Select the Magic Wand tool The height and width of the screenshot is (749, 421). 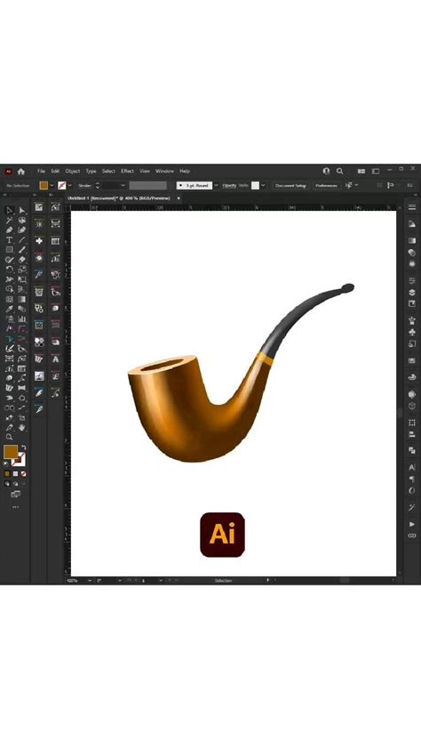coord(10,221)
